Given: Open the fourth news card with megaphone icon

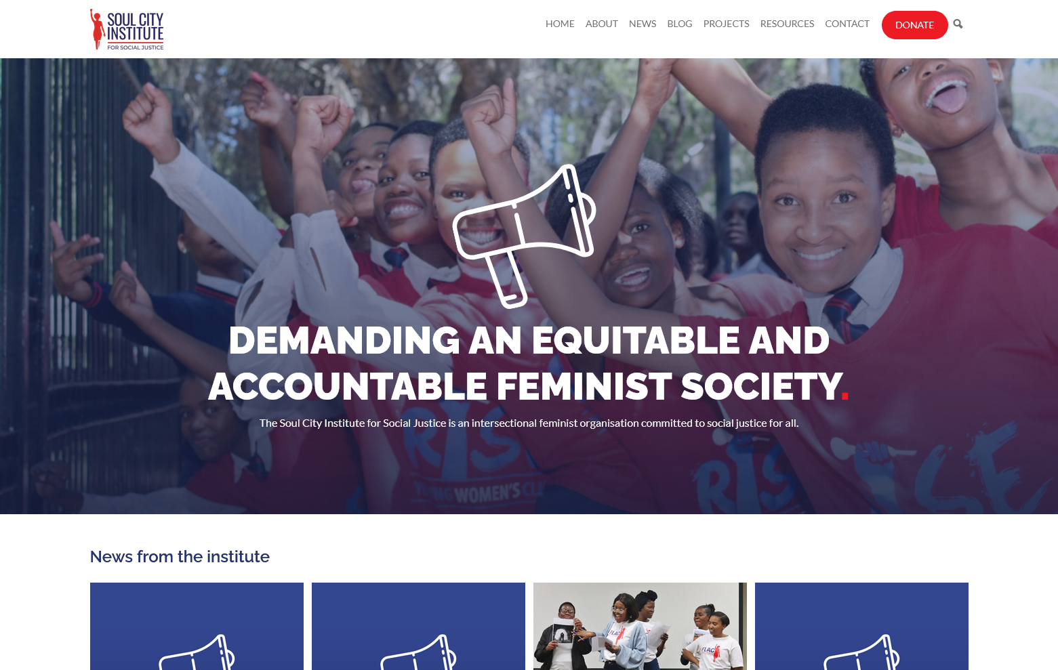Looking at the screenshot, I should (861, 626).
